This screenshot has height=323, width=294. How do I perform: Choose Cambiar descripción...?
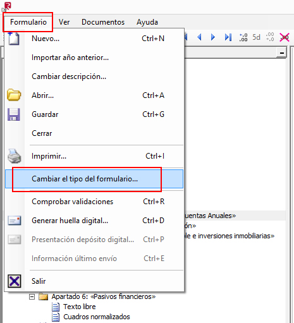click(94, 76)
